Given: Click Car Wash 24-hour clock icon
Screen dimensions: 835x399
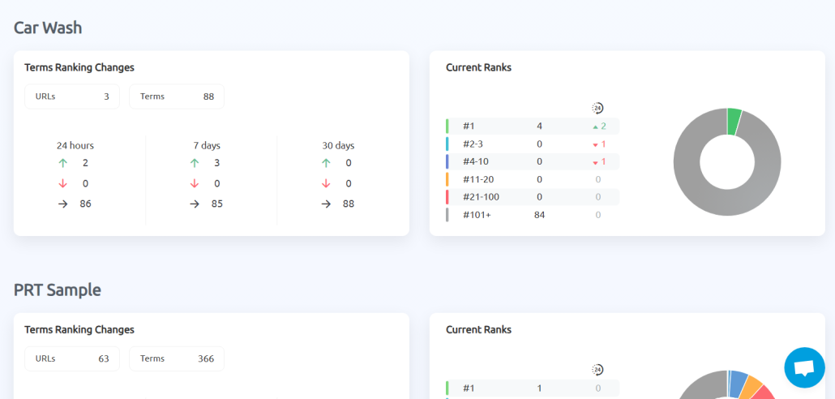Looking at the screenshot, I should point(597,108).
